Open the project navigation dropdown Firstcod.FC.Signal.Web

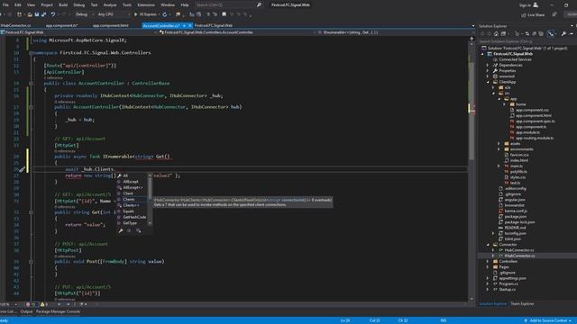pyautogui.click(x=78, y=32)
